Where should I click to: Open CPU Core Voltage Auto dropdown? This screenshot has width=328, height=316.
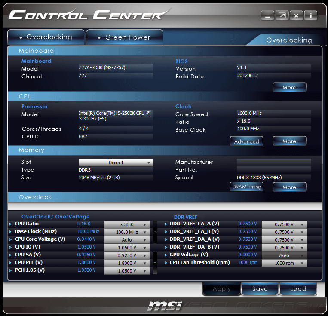click(x=127, y=240)
